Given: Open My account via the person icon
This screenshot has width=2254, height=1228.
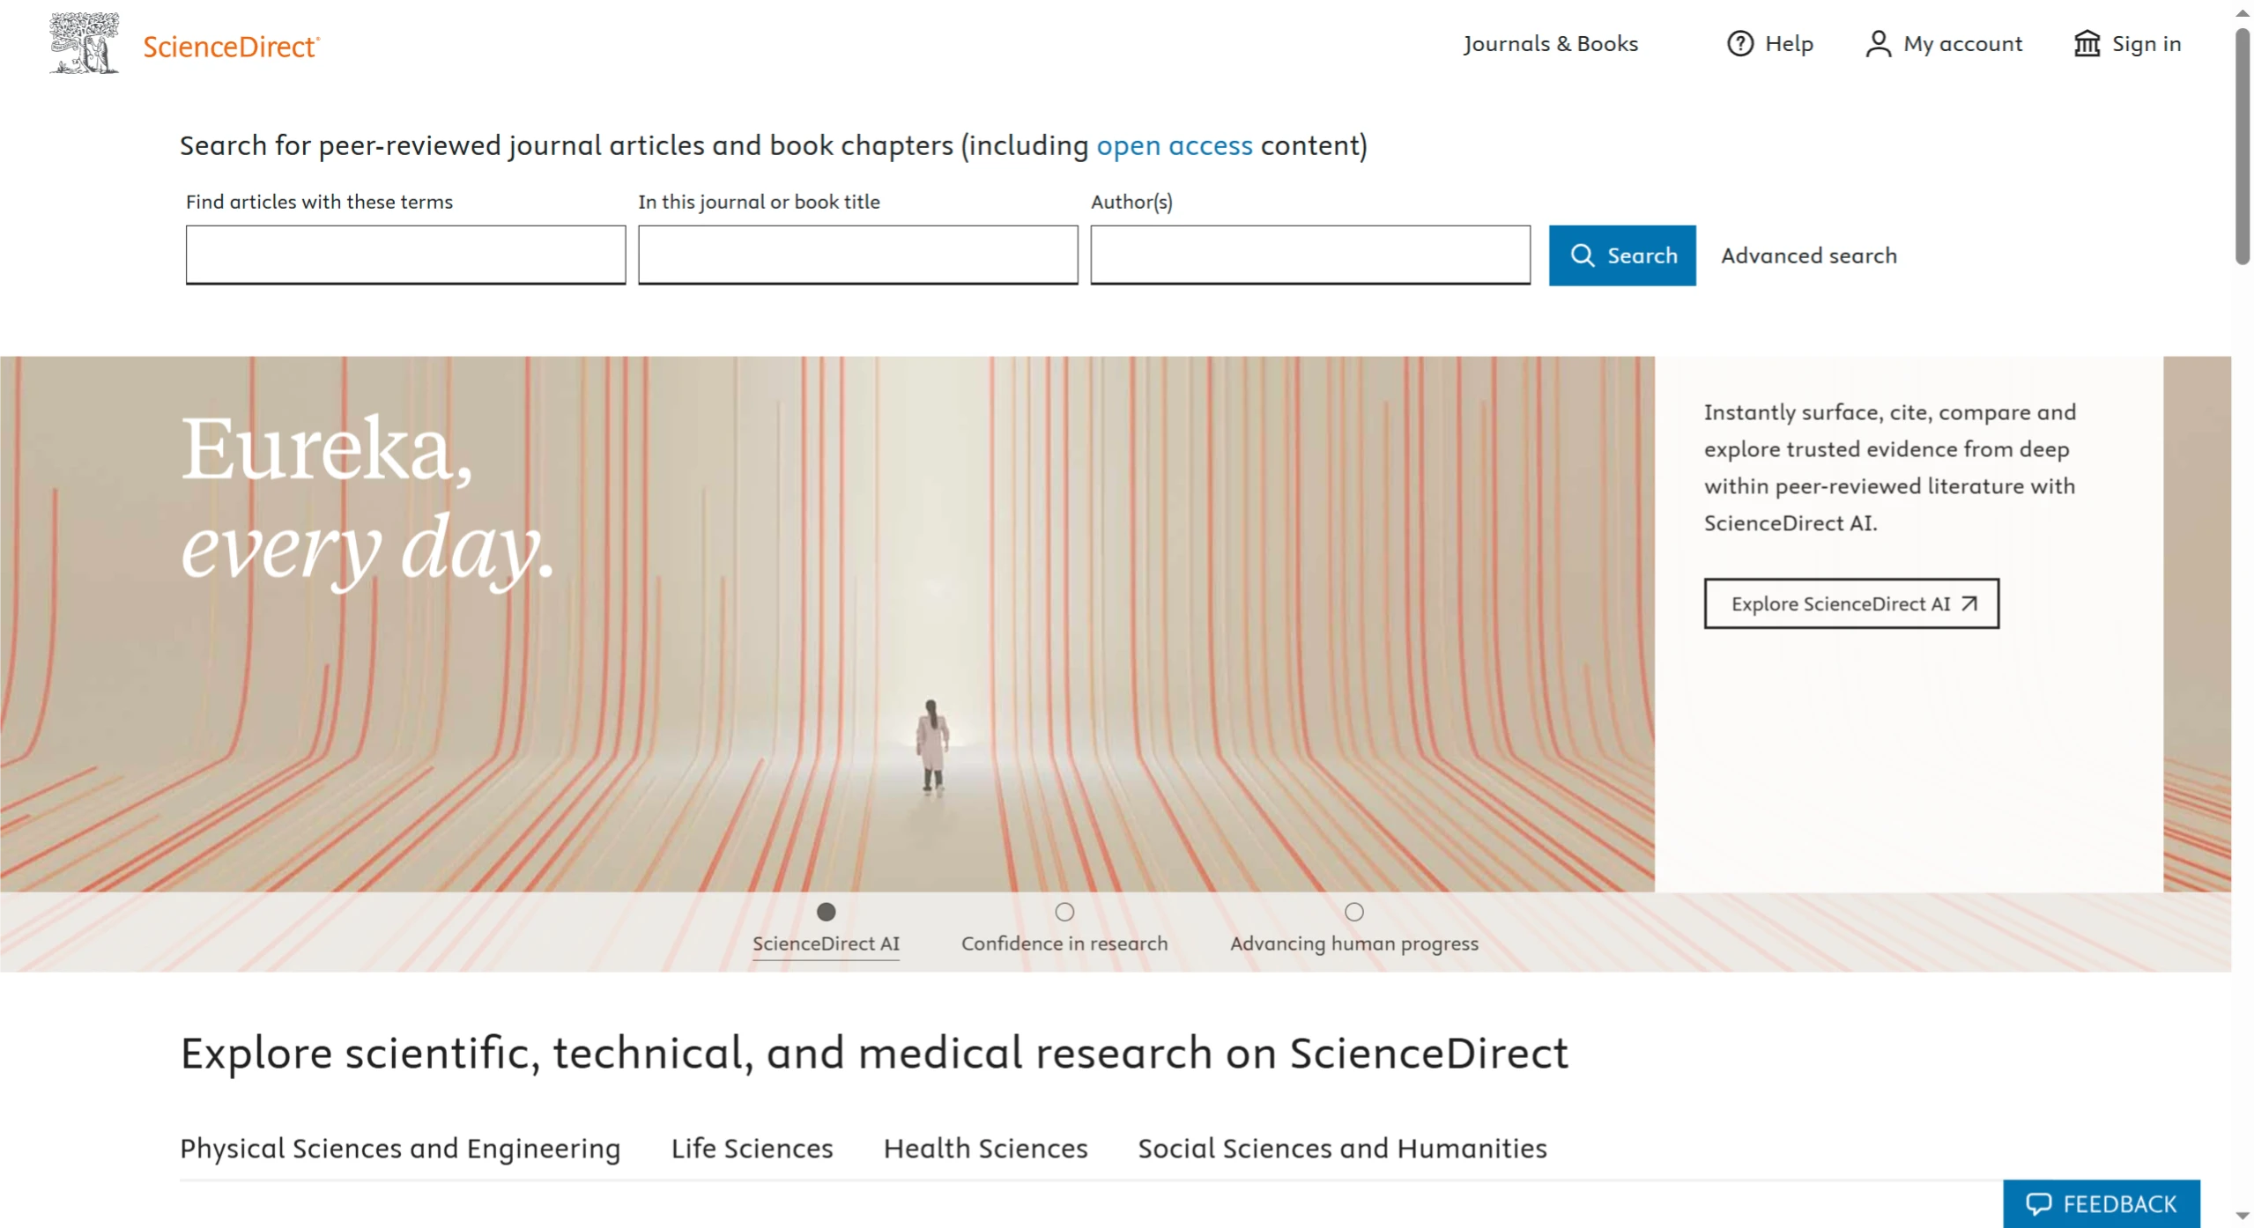Looking at the screenshot, I should tap(1878, 43).
